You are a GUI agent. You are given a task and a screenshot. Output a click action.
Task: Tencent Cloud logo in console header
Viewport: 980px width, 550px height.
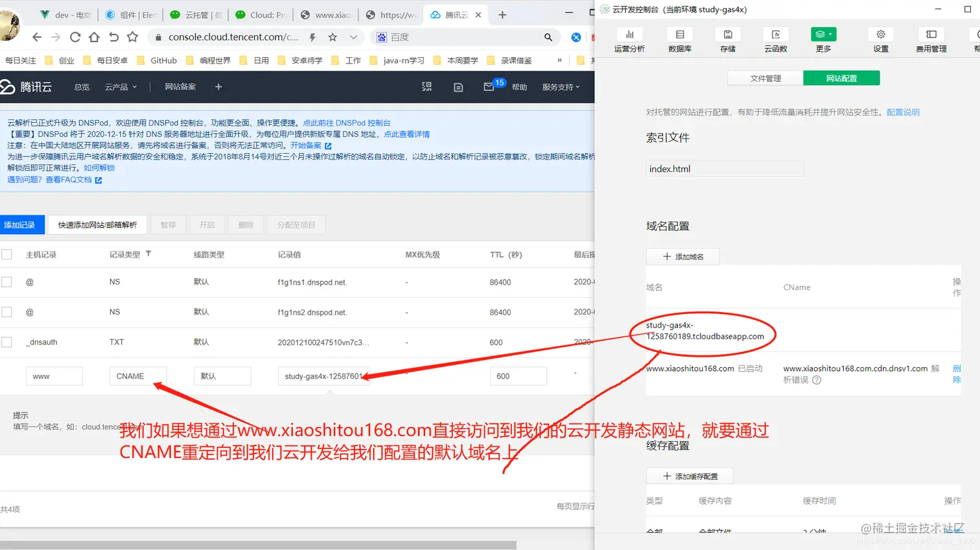click(x=26, y=86)
